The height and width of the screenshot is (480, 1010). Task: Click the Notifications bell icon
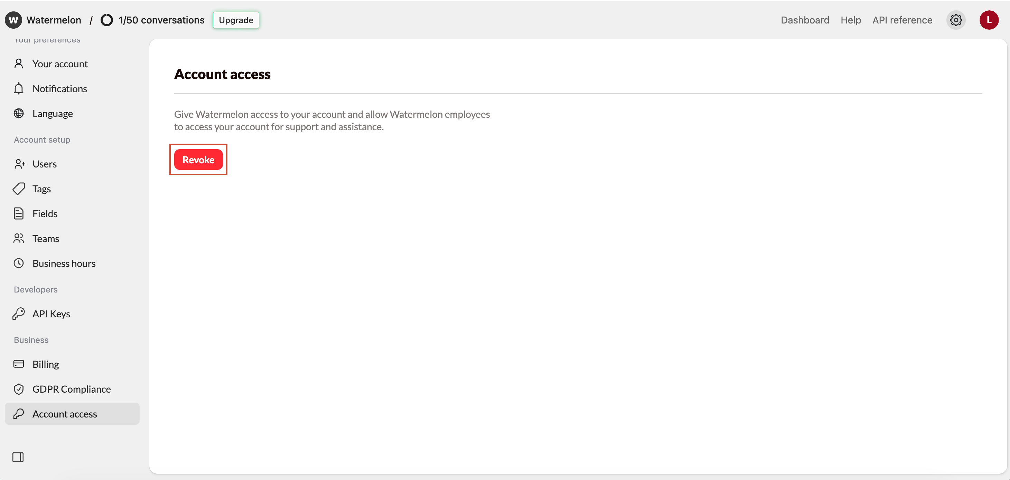pyautogui.click(x=19, y=89)
